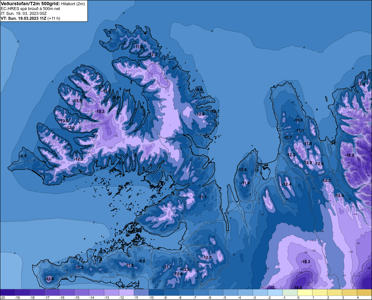372x300 pixels.
Task: Click the -13.5 temperature label
Action: pos(77,101)
